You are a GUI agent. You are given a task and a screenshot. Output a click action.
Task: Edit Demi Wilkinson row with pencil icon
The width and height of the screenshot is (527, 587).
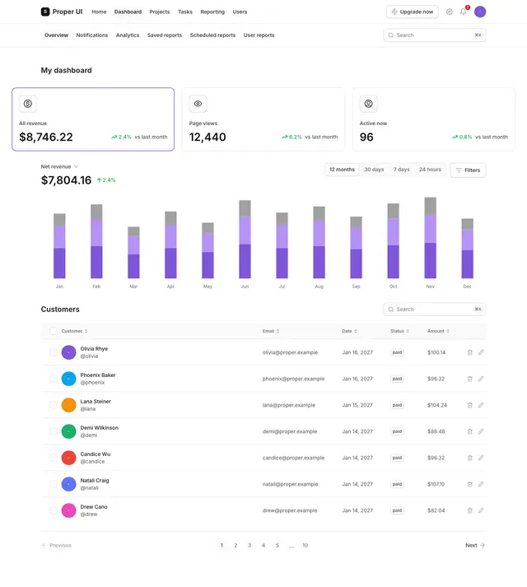tap(481, 431)
